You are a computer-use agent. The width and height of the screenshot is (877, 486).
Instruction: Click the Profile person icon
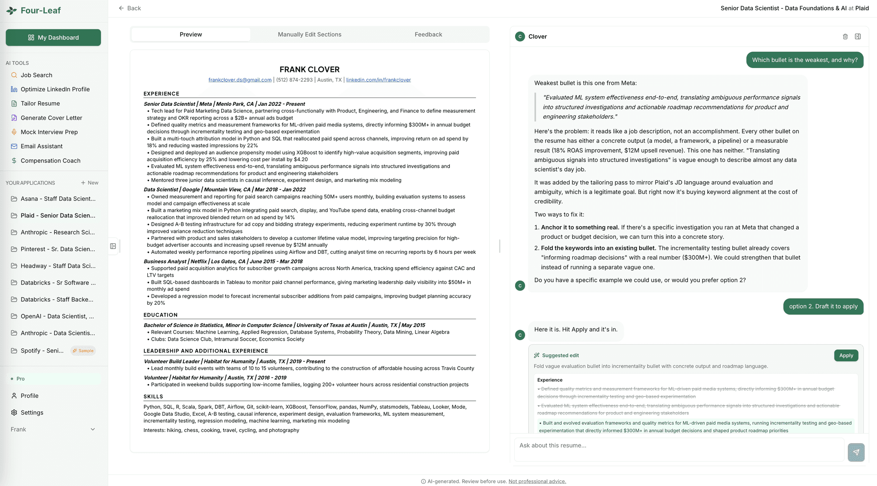[x=14, y=396]
